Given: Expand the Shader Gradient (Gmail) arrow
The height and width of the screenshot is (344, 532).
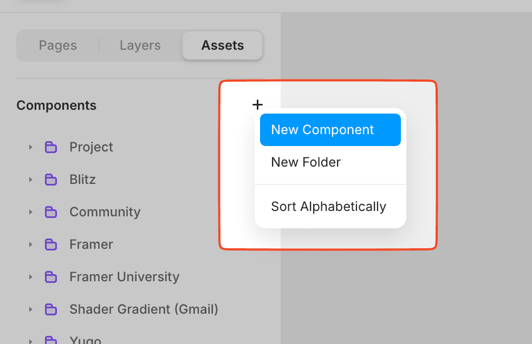Looking at the screenshot, I should click(x=30, y=309).
